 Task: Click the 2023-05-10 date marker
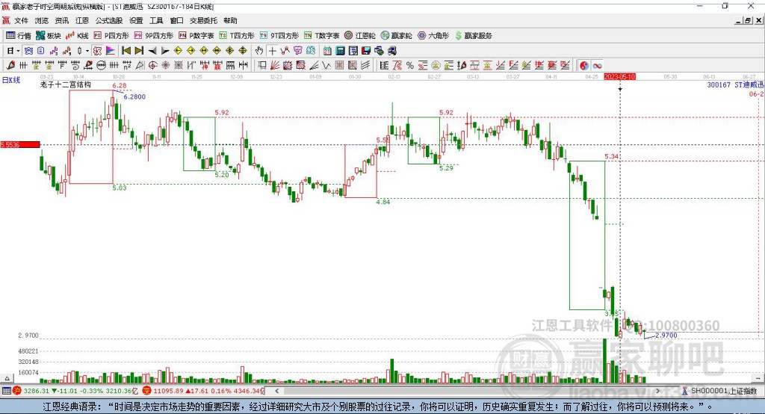[x=619, y=77]
